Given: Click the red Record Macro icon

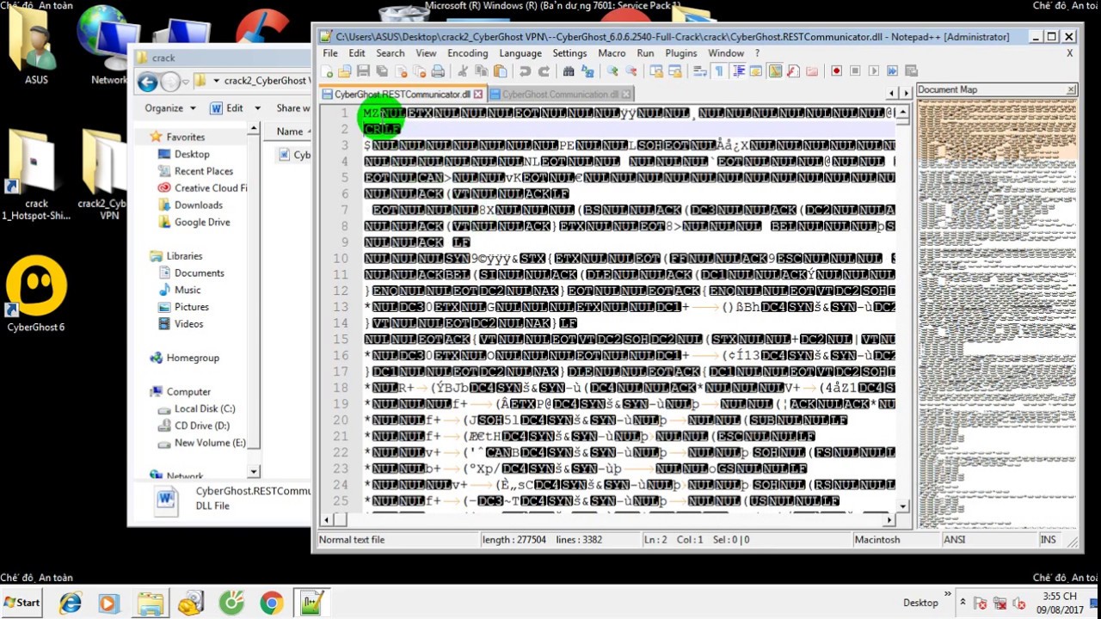Looking at the screenshot, I should point(837,70).
